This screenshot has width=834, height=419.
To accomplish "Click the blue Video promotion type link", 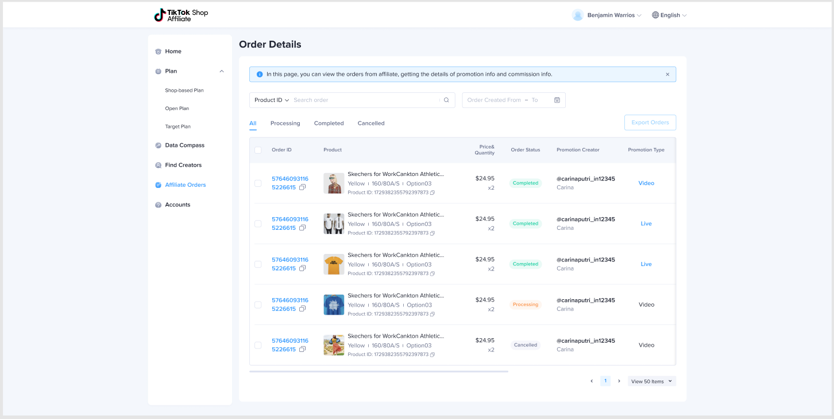I will 646,183.
